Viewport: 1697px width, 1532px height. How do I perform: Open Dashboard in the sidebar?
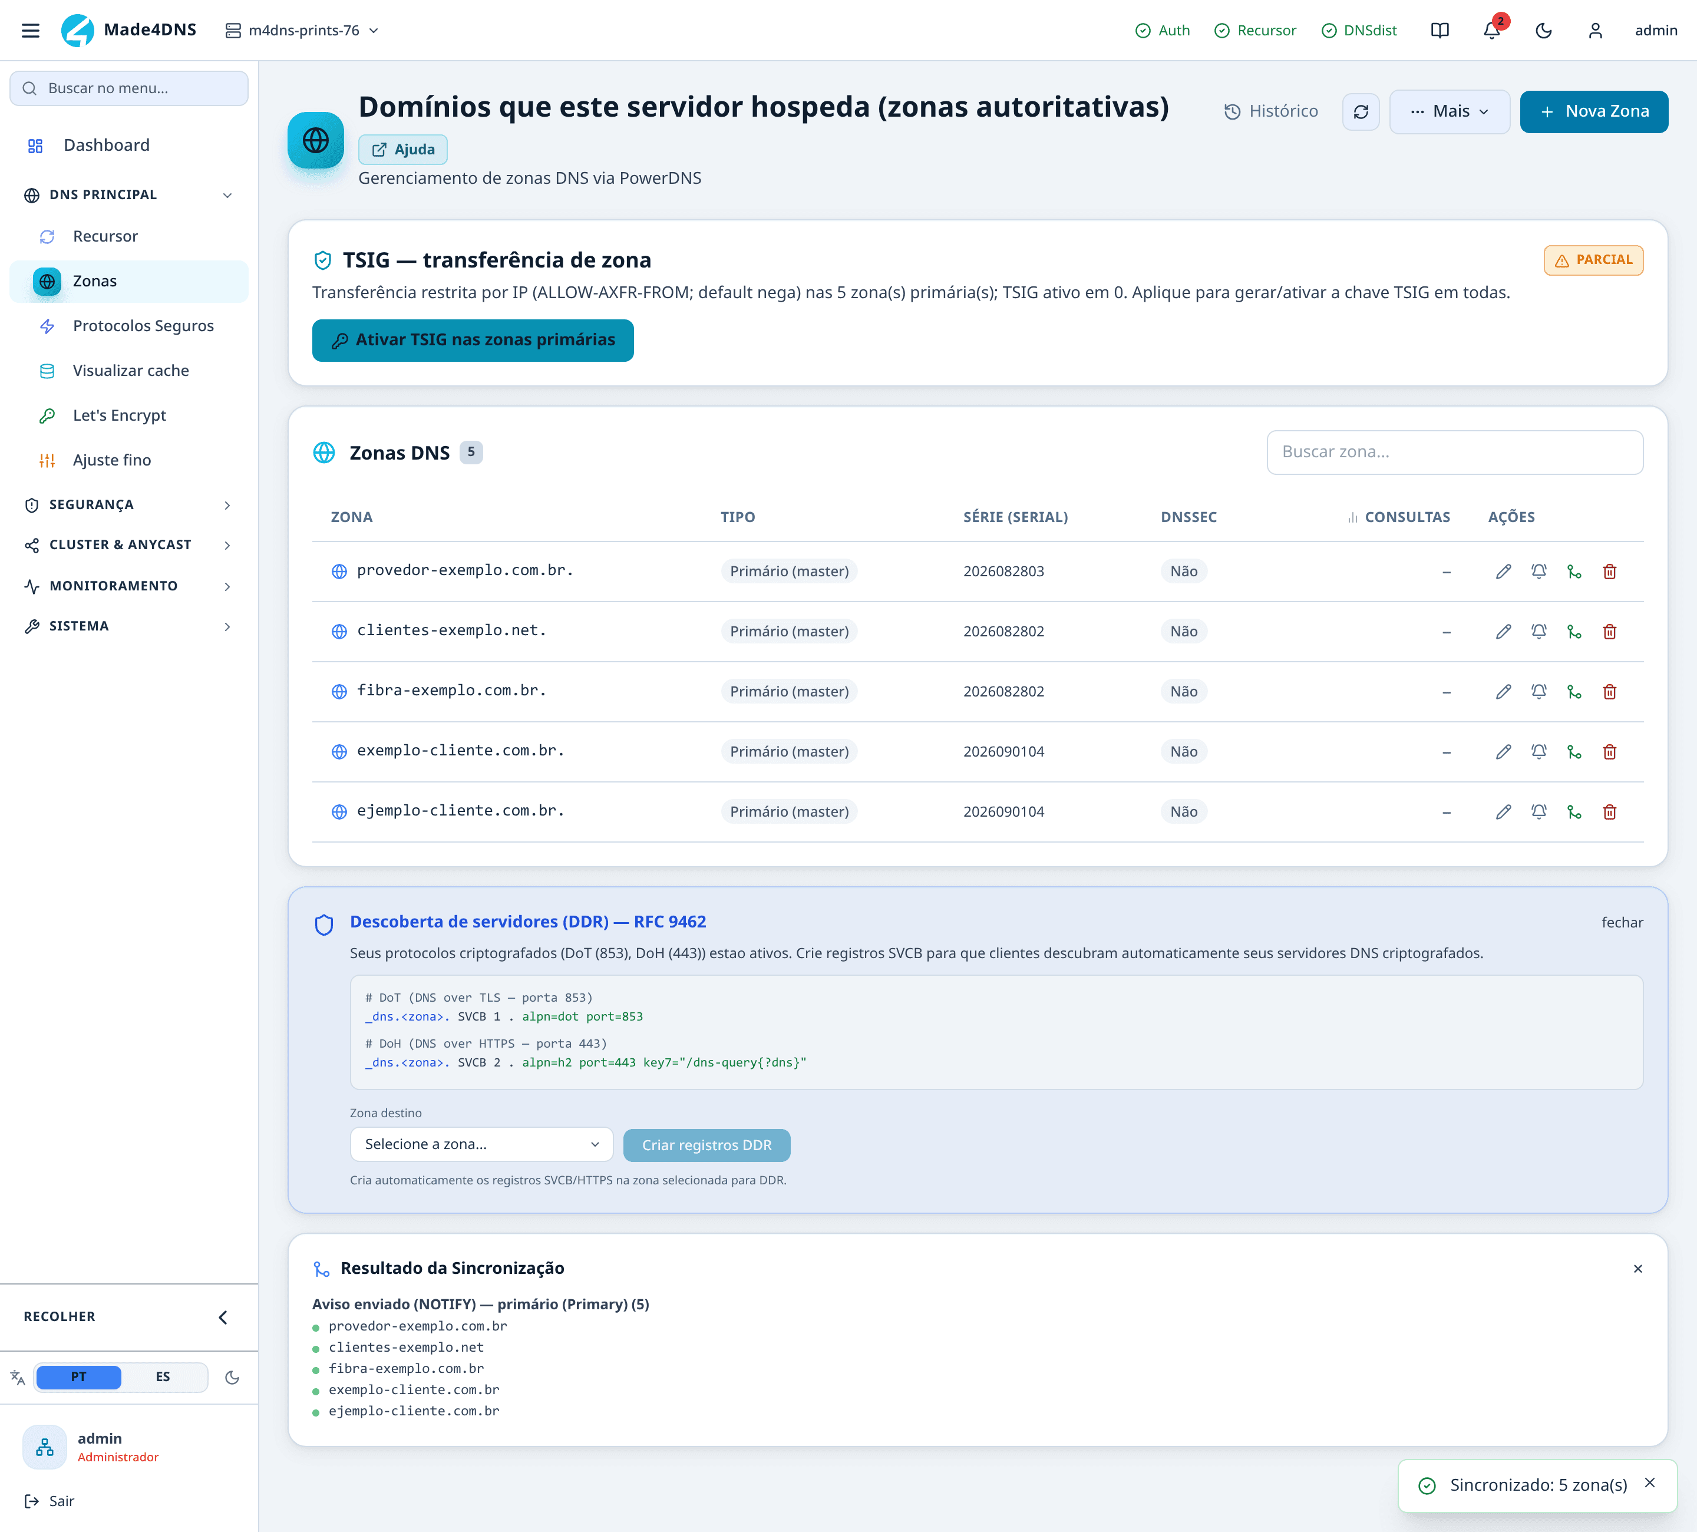point(129,146)
